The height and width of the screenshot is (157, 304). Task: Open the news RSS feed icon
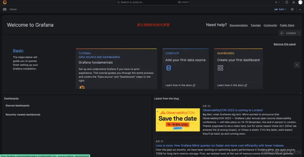pos(294,2)
